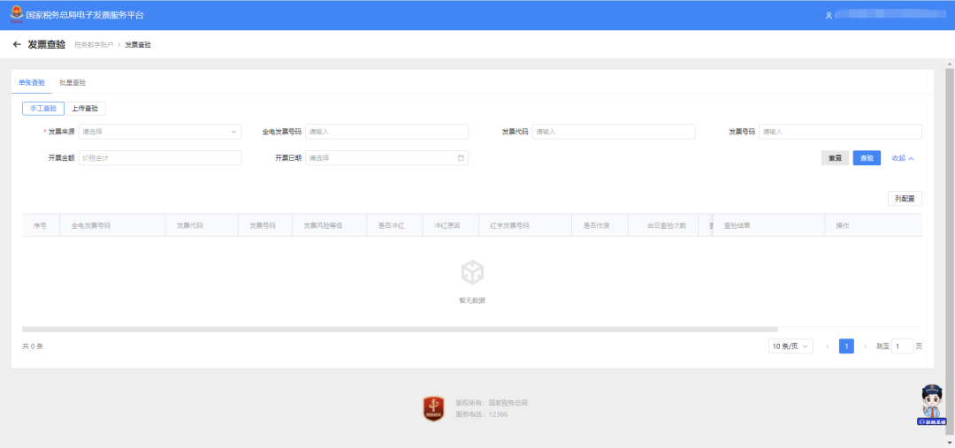Open calendar icon in 开票日期 field
This screenshot has height=448, width=955.
click(x=461, y=158)
